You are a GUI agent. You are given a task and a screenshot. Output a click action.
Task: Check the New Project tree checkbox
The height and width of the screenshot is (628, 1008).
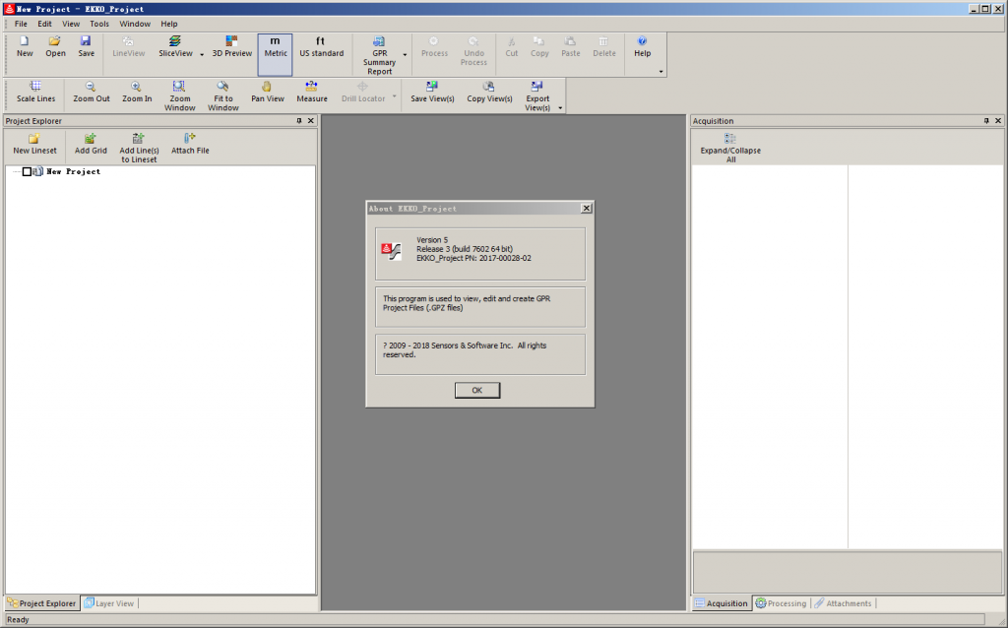[x=27, y=171]
